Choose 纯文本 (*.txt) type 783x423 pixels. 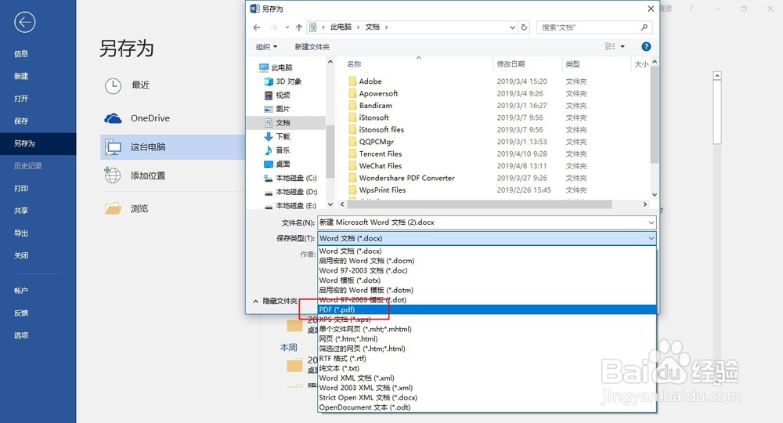487,368
